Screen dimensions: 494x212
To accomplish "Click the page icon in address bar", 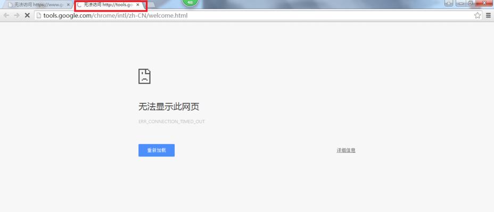I will [x=39, y=15].
